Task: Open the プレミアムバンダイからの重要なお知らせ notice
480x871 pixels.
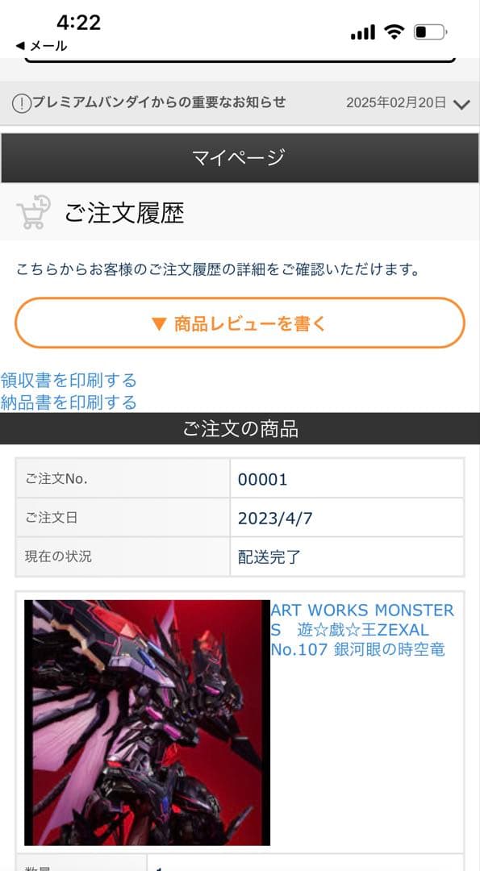Action: (159, 102)
